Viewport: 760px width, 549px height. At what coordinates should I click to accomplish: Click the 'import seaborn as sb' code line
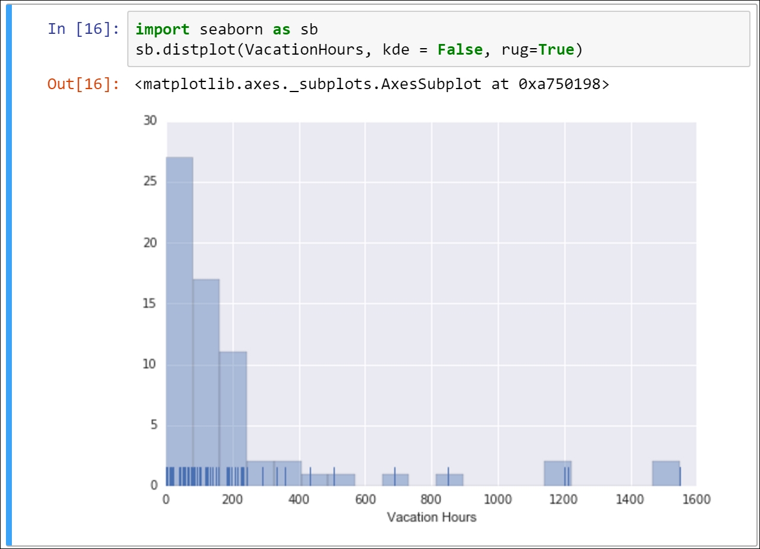click(x=227, y=29)
